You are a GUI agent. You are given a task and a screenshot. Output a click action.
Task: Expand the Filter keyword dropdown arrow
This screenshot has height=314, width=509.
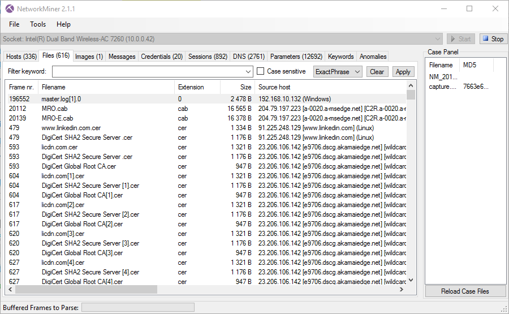click(x=249, y=72)
